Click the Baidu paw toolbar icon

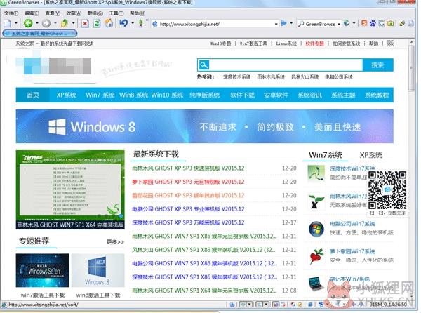click(373, 23)
